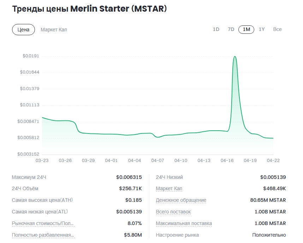This screenshot has height=243, width=303.
Task: Click the $0.01113 axis value
Action: pyautogui.click(x=30, y=105)
